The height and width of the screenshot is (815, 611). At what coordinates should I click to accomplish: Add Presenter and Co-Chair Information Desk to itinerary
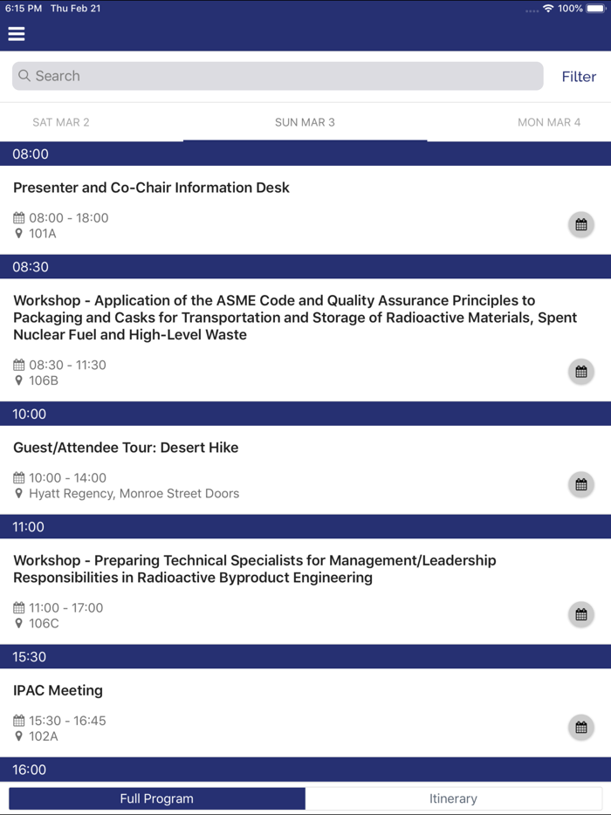pyautogui.click(x=580, y=224)
